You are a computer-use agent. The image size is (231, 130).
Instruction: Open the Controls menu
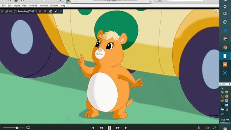point(33,6)
